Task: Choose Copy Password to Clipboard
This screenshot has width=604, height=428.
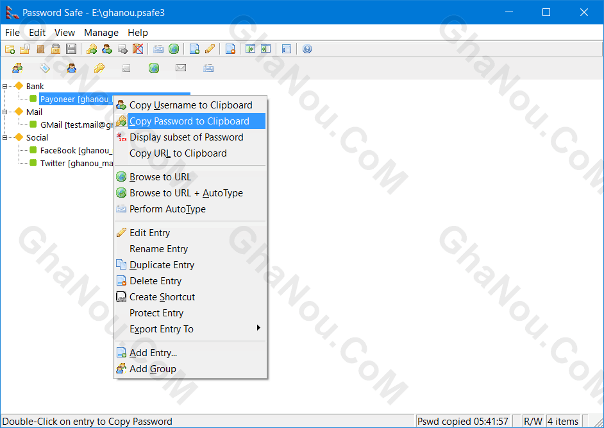Action: [190, 121]
